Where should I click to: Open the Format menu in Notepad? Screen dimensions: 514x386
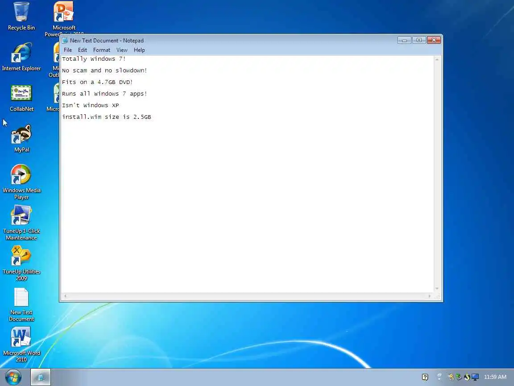(x=102, y=50)
